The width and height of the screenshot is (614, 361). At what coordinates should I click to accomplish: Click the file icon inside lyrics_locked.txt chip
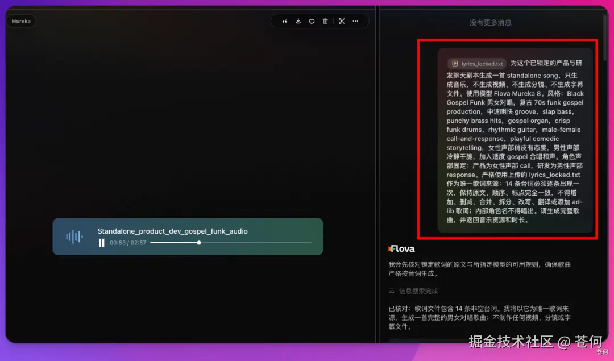tap(455, 64)
